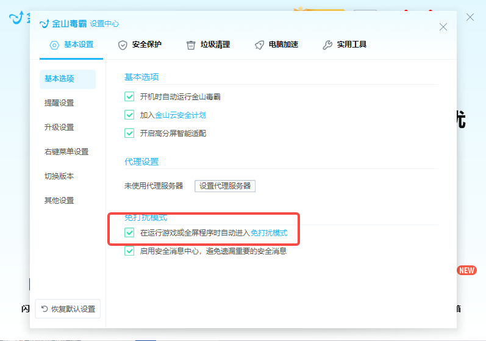Click the 设置代理服务器 button
Screen dimensions: 486x341
click(225, 186)
